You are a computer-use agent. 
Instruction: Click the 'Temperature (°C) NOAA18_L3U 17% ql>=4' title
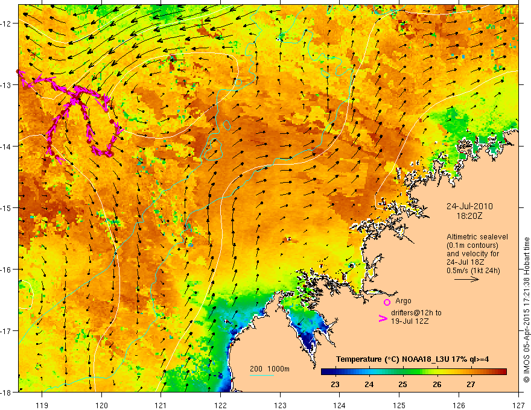click(x=412, y=359)
